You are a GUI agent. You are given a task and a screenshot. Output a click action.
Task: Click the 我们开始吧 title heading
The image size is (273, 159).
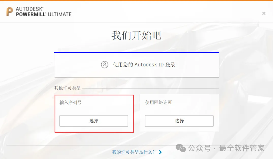click(136, 35)
